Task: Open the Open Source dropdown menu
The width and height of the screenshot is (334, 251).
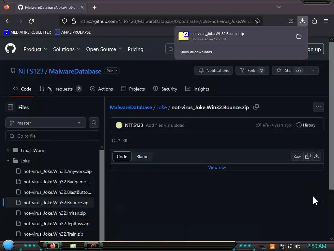Action: coord(104,49)
